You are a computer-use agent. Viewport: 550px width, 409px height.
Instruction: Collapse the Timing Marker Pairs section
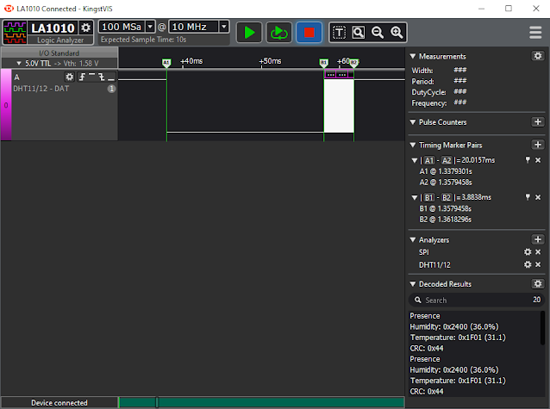(x=413, y=145)
